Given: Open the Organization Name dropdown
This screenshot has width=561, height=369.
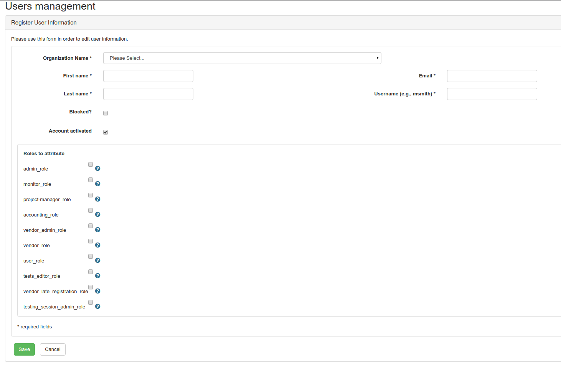Looking at the screenshot, I should [242, 58].
